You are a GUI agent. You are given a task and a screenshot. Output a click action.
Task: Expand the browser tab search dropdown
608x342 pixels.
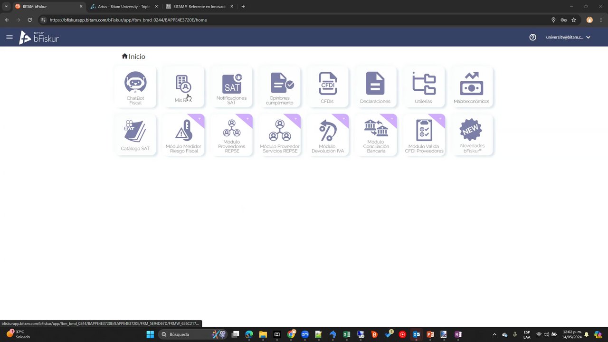click(x=6, y=7)
